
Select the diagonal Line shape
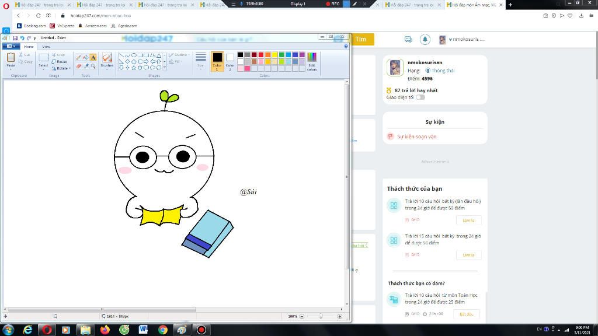(x=121, y=55)
